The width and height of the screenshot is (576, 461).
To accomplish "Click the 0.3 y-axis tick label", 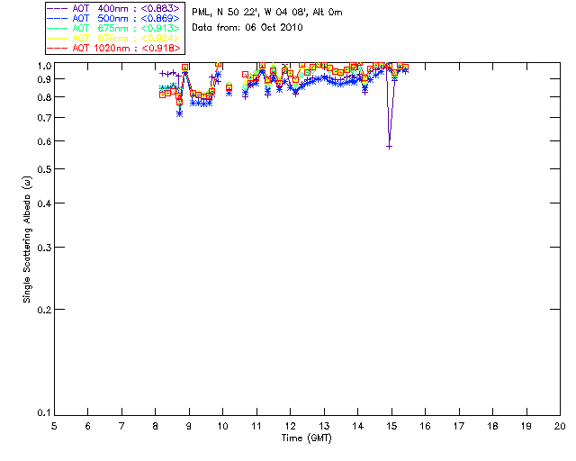I will coord(44,248).
